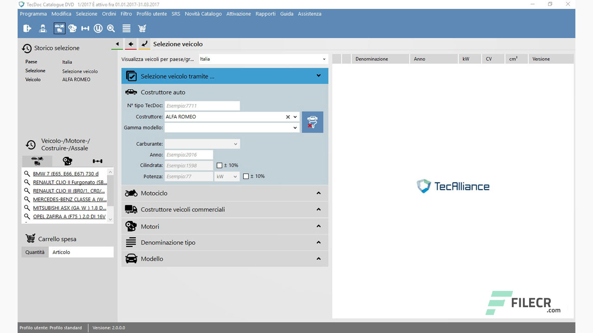Click the universal parts U icon
Screen dimensions: 593x333
pyautogui.click(x=98, y=29)
